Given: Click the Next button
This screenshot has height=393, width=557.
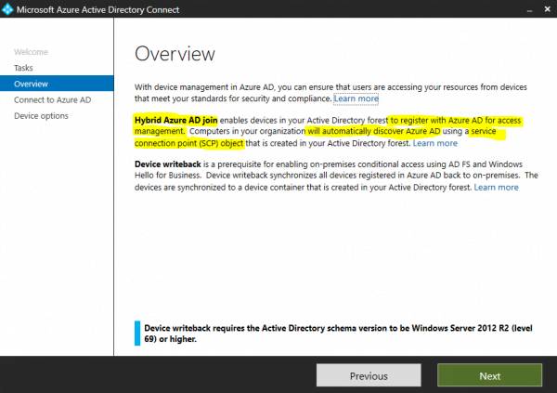Looking at the screenshot, I should click(490, 375).
